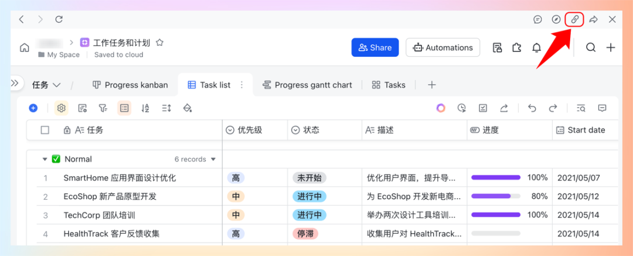This screenshot has width=633, height=256.
Task: Open comments speech bubble icon at top
Action: 537,19
